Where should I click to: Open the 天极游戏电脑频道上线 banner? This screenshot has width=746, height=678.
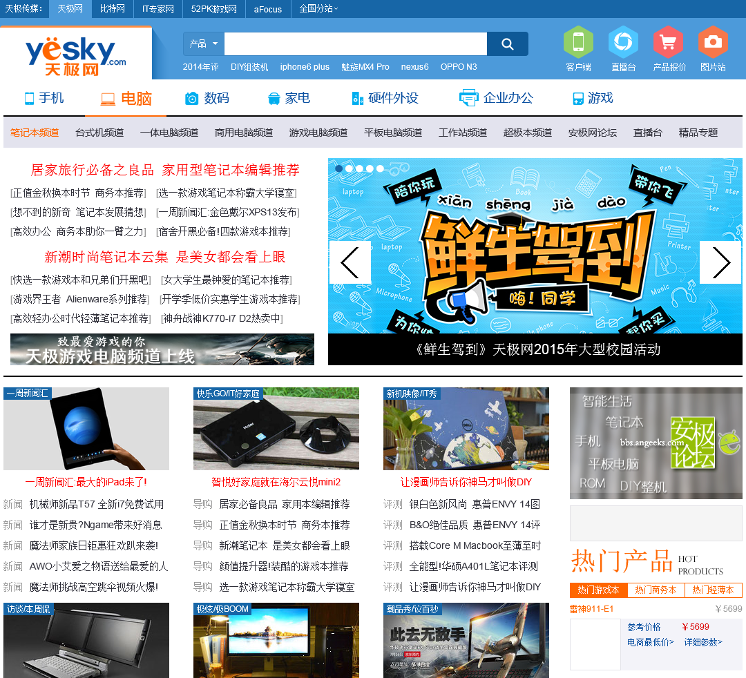click(162, 349)
